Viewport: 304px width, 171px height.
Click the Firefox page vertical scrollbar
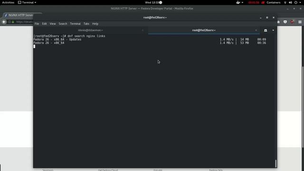point(303,106)
